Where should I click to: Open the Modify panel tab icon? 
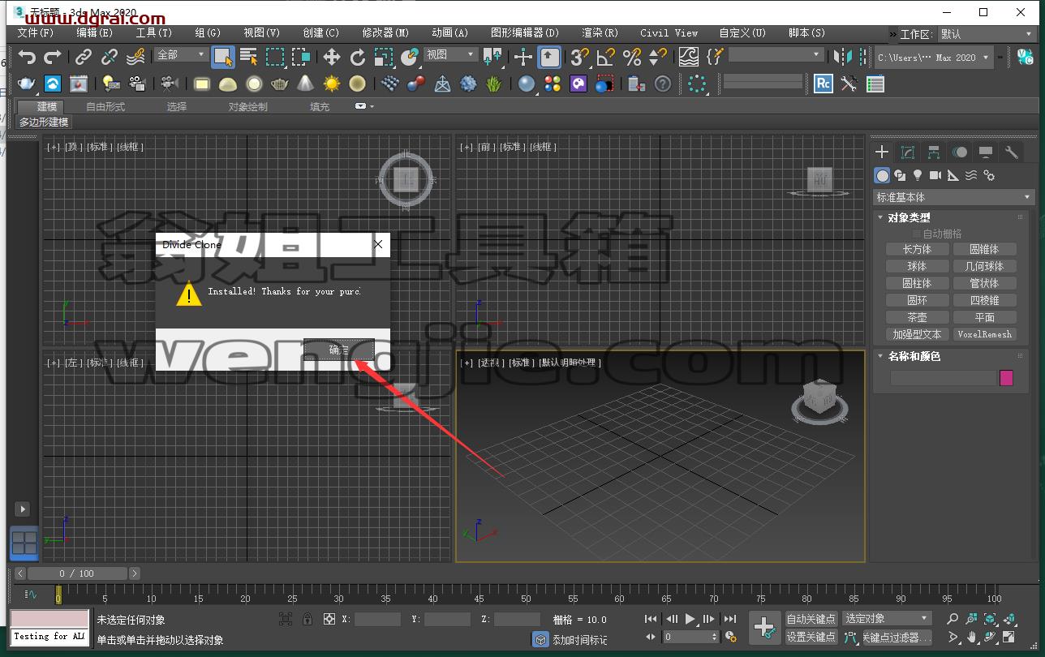point(908,152)
